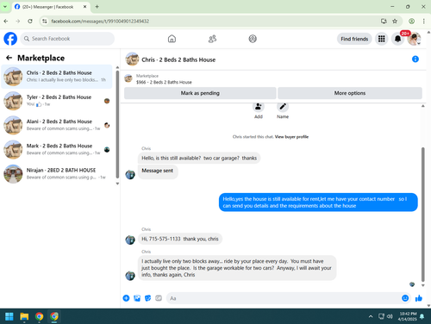Image resolution: width=431 pixels, height=324 pixels.
Task: Open account profile picture menu
Action: (x=414, y=39)
